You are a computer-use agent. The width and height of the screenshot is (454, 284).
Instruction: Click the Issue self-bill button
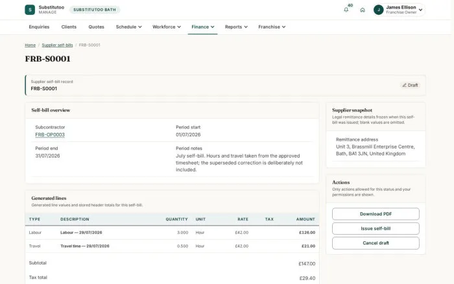(x=376, y=228)
